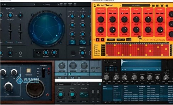173x105 pixels.
Task: Adjust the Bongo pan slider
Action: 136,13
